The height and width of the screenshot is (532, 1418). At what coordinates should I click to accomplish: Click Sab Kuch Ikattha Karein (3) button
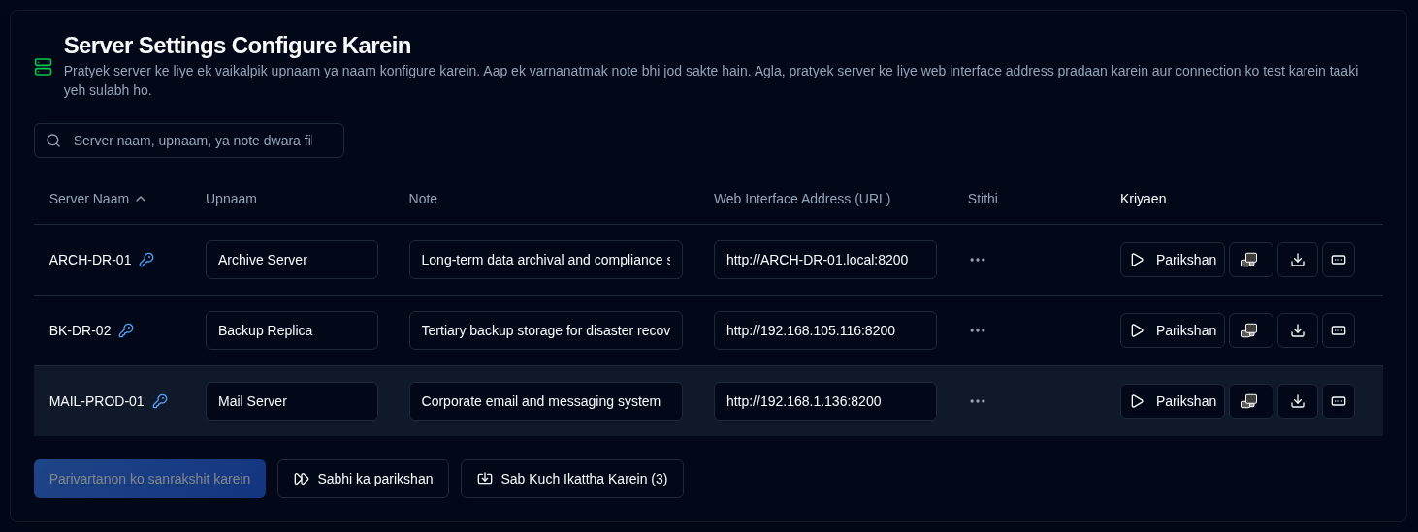click(572, 479)
